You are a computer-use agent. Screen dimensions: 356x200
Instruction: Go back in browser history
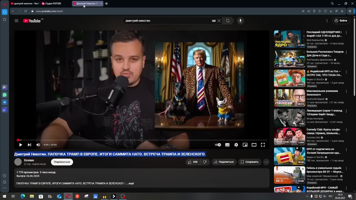pos(13,11)
